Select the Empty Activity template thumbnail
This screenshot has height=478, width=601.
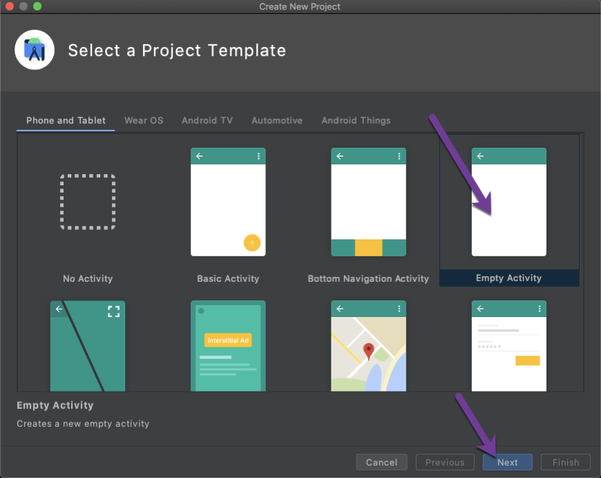pyautogui.click(x=509, y=201)
